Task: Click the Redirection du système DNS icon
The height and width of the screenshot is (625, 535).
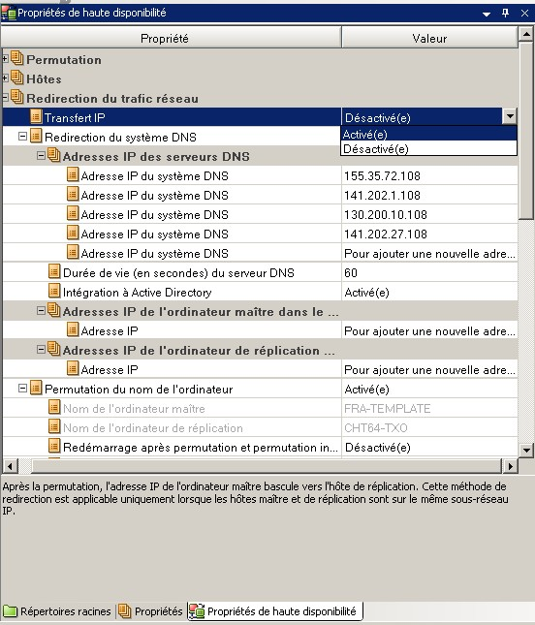Action: click(x=36, y=137)
